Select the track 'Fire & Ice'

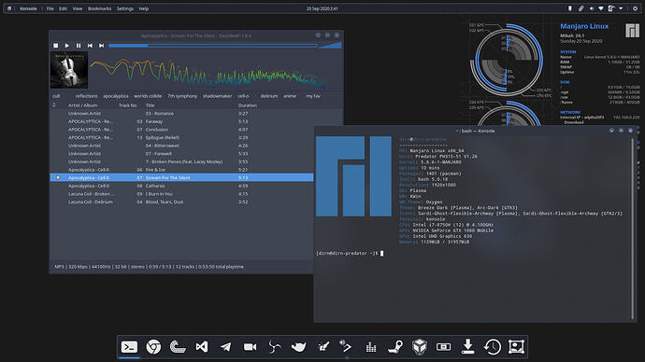pyautogui.click(x=181, y=170)
